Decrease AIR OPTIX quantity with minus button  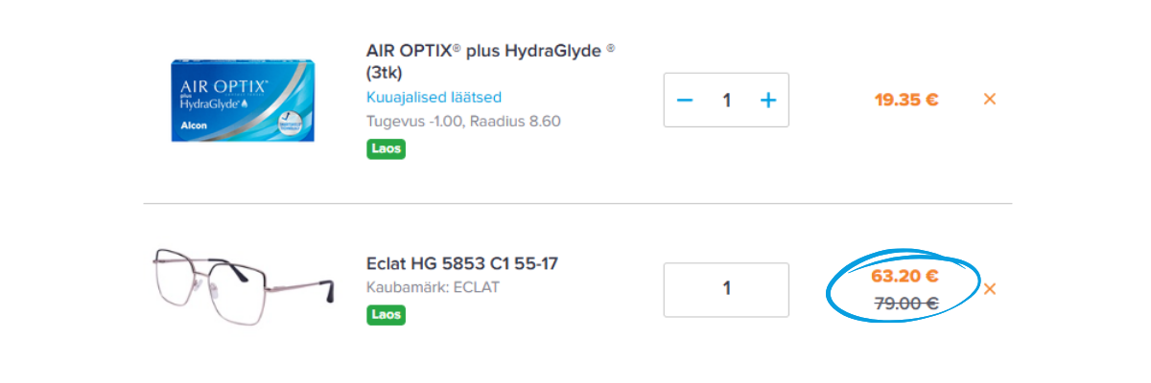coord(685,100)
